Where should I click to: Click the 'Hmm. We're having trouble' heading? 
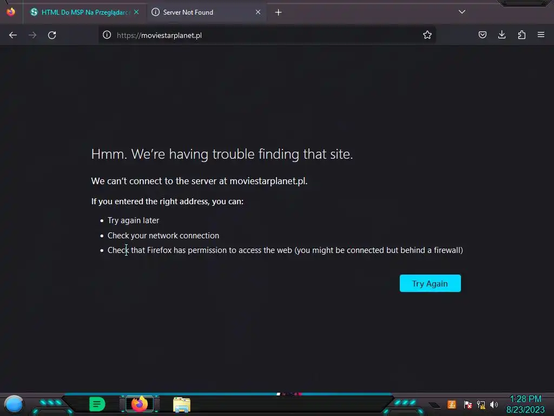pos(222,154)
